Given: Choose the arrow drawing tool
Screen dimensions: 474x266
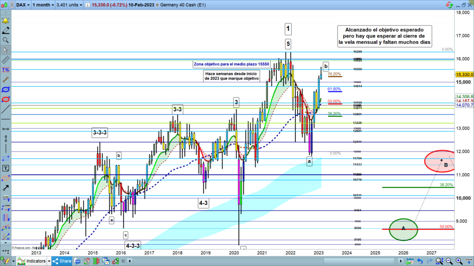Looking at the screenshot, I should (x=6, y=188).
